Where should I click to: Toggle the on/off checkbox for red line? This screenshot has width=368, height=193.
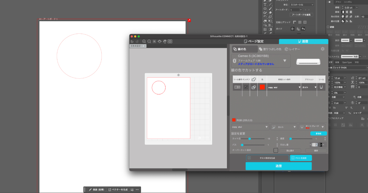click(246, 87)
